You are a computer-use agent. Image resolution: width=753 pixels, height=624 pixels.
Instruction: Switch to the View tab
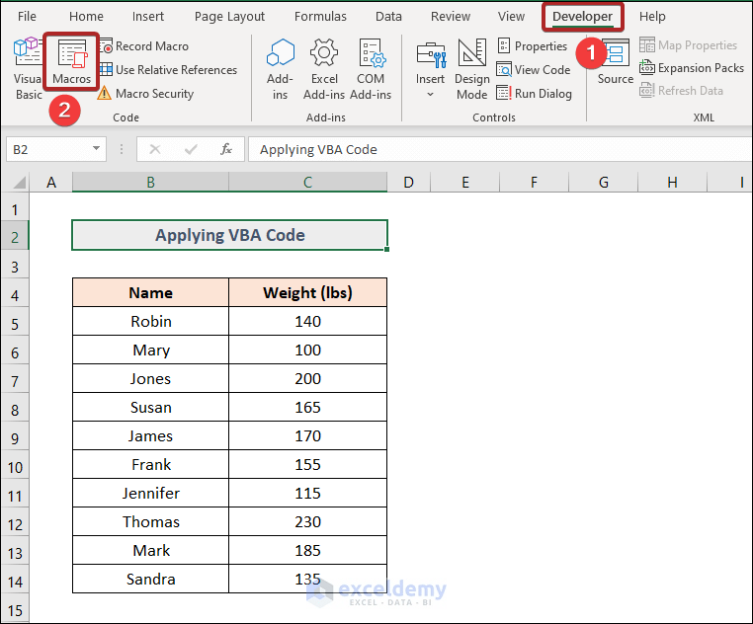511,17
